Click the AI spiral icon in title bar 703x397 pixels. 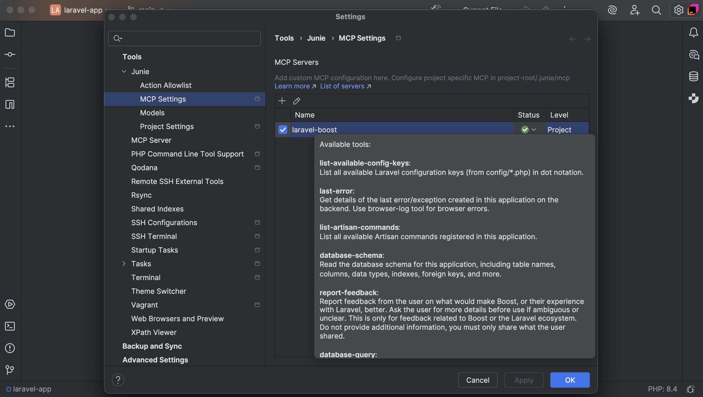point(612,10)
